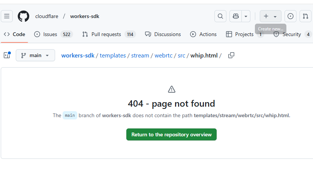313x169 pixels.
Task: Expand the file tree side panel
Action: point(7,55)
